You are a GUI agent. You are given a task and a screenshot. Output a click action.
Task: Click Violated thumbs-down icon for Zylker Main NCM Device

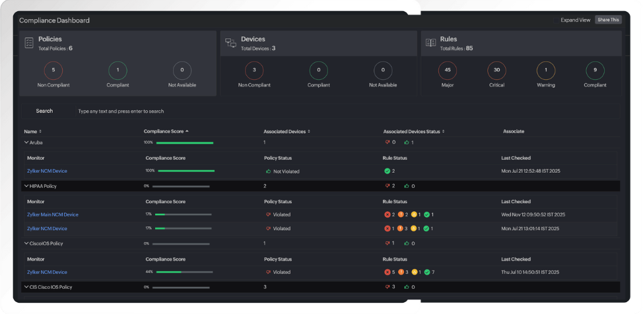[x=268, y=214]
